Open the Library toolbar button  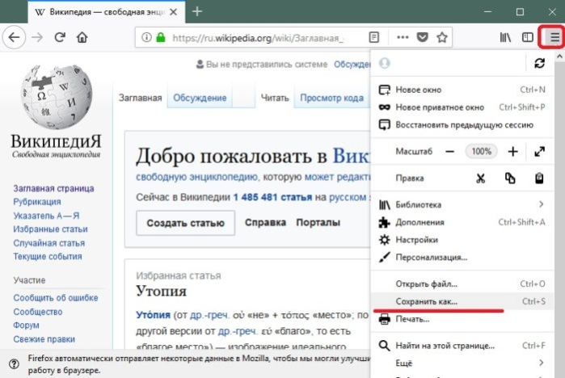click(x=505, y=37)
